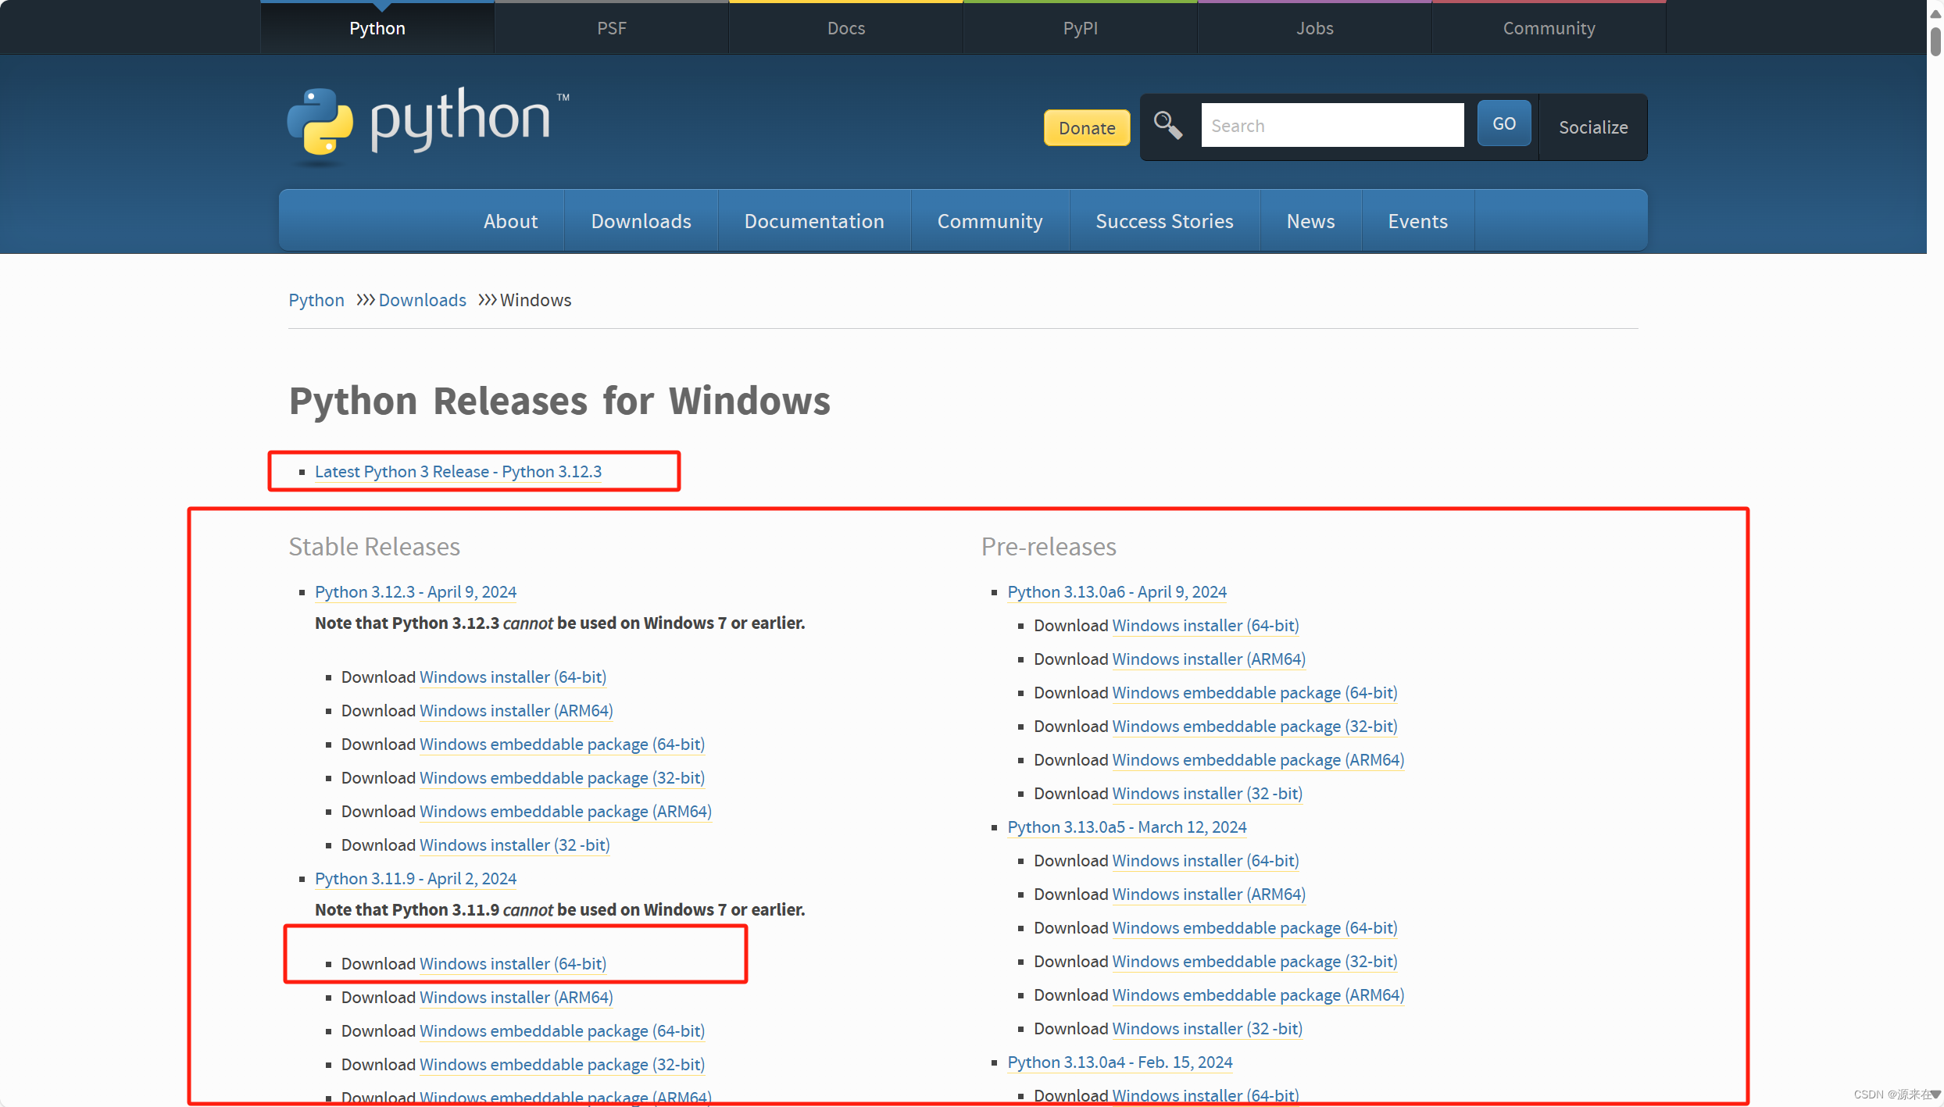
Task: Click the Python breadcrumb link
Action: tap(316, 300)
